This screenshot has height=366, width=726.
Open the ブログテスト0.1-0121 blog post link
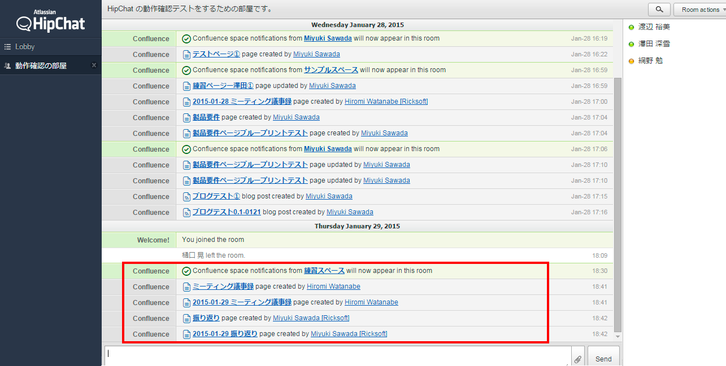tap(227, 212)
